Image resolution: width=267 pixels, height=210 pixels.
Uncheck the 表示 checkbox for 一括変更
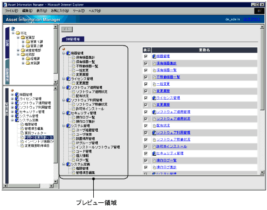tap(146, 84)
